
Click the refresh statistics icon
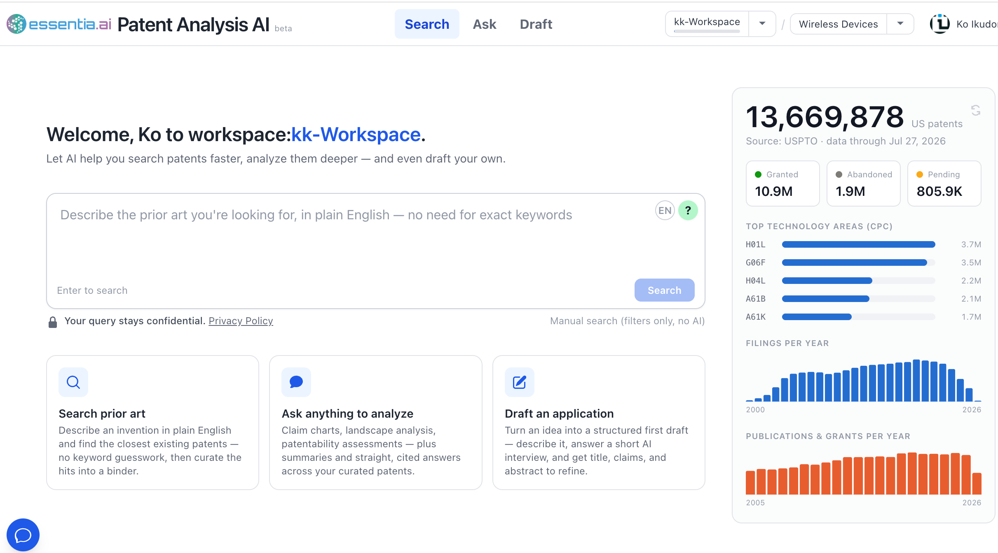(976, 110)
